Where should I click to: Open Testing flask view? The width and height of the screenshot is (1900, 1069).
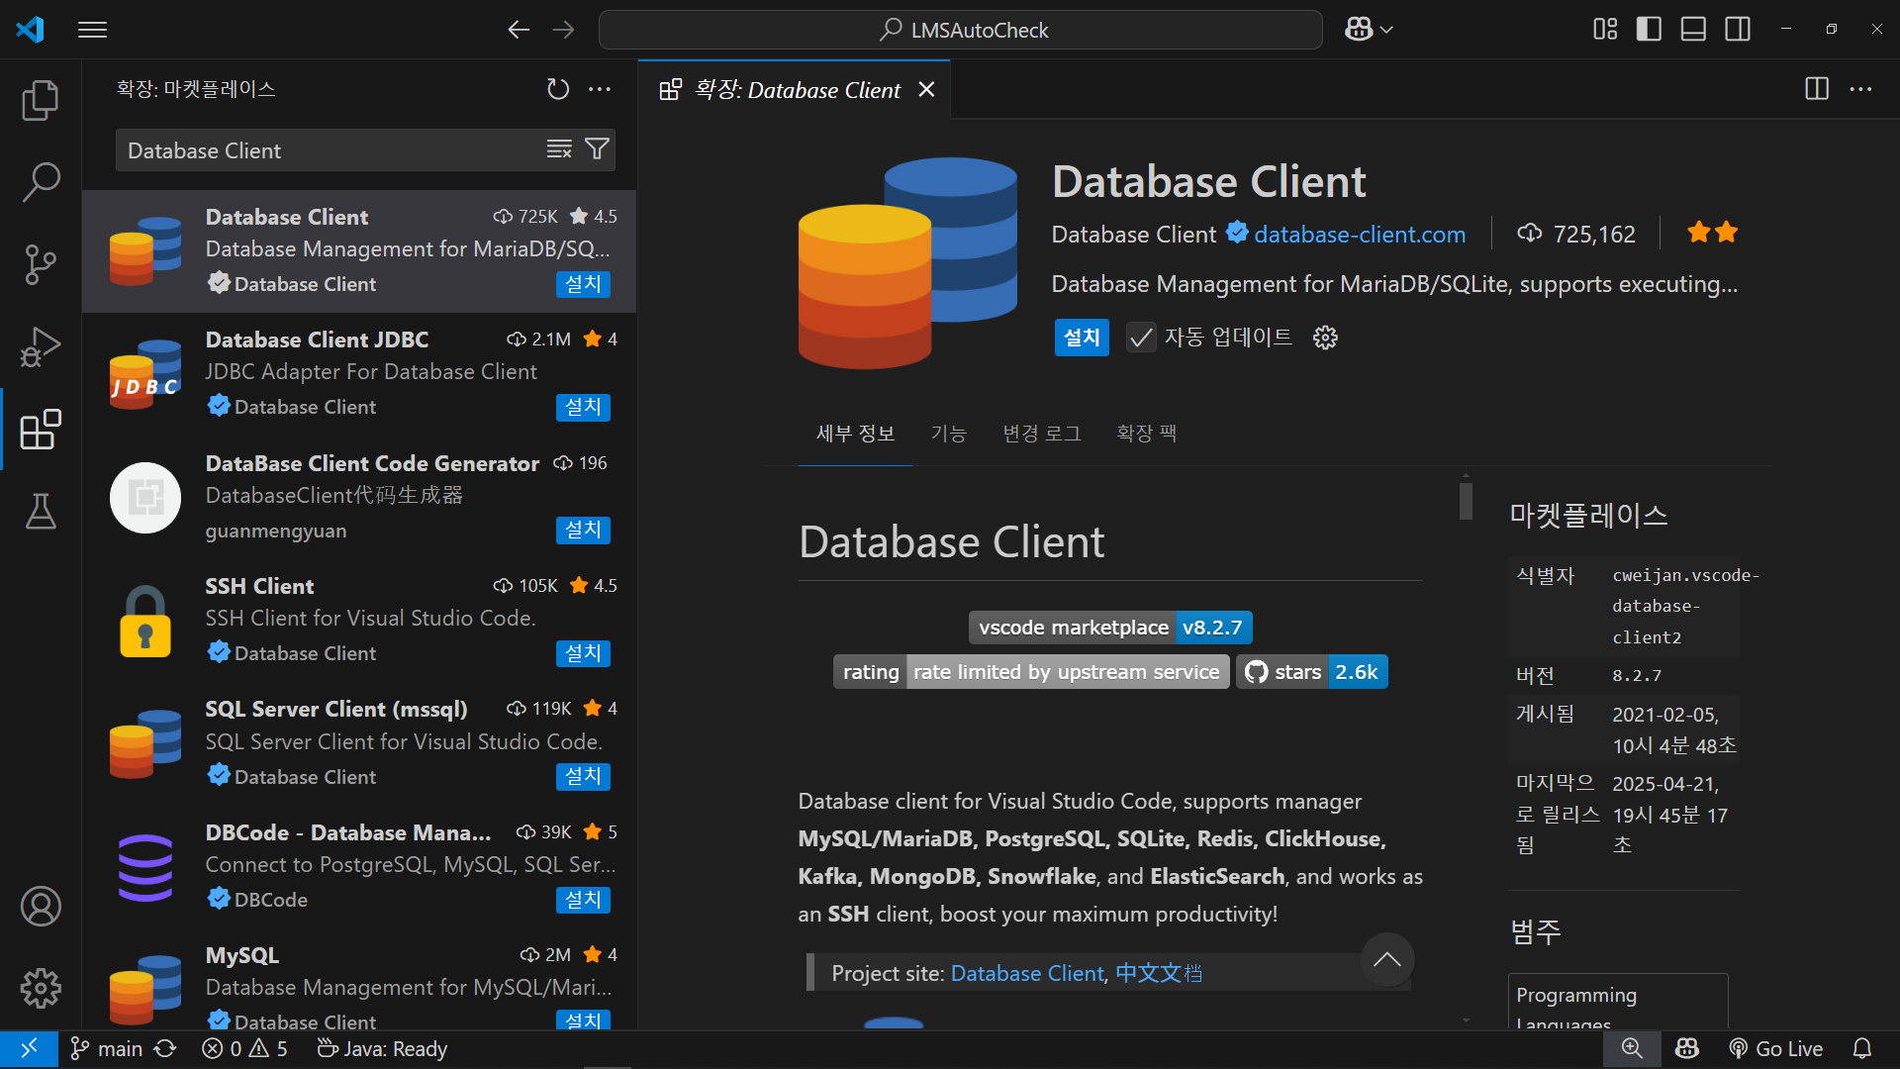coord(41,511)
